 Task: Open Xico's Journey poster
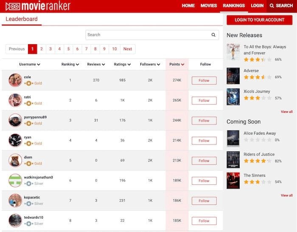(233, 97)
